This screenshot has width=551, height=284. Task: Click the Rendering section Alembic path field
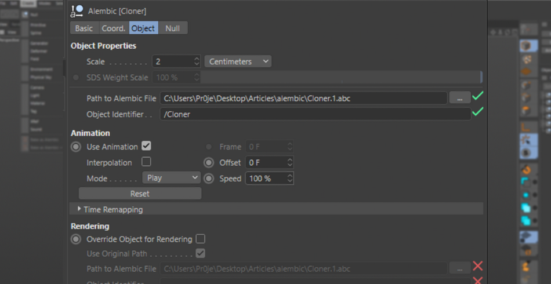coord(303,268)
